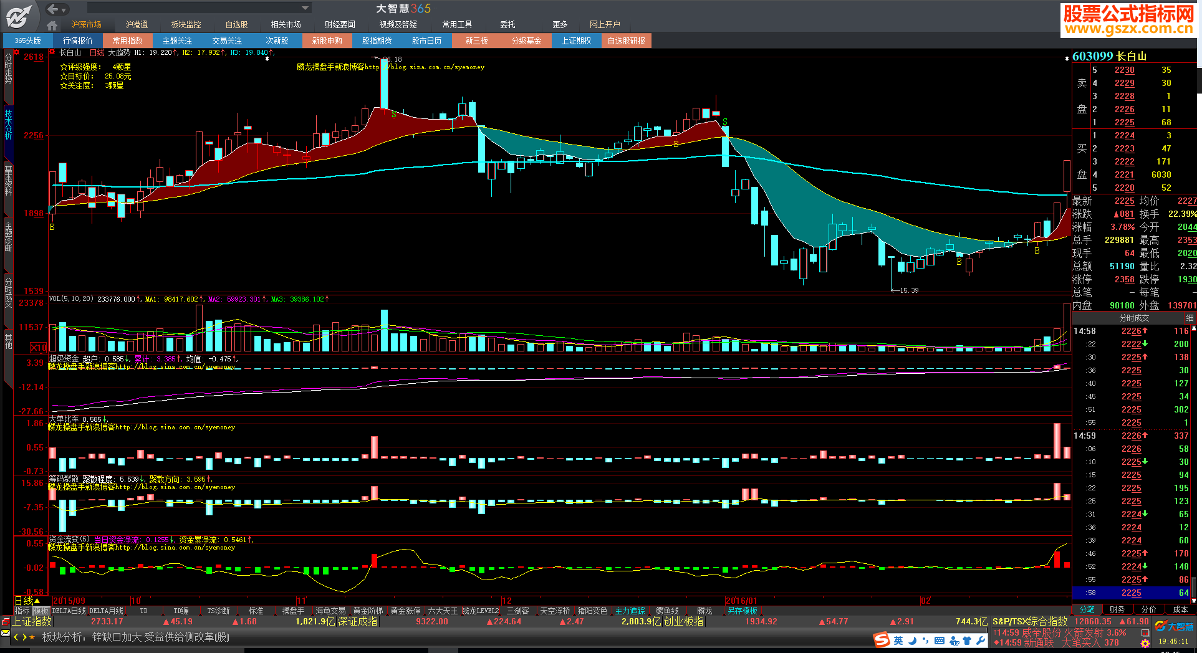The width and height of the screenshot is (1202, 653).
Task: Switch to the 分笔 tab
Action: coord(1087,609)
